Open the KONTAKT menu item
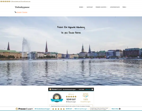 (90, 7)
